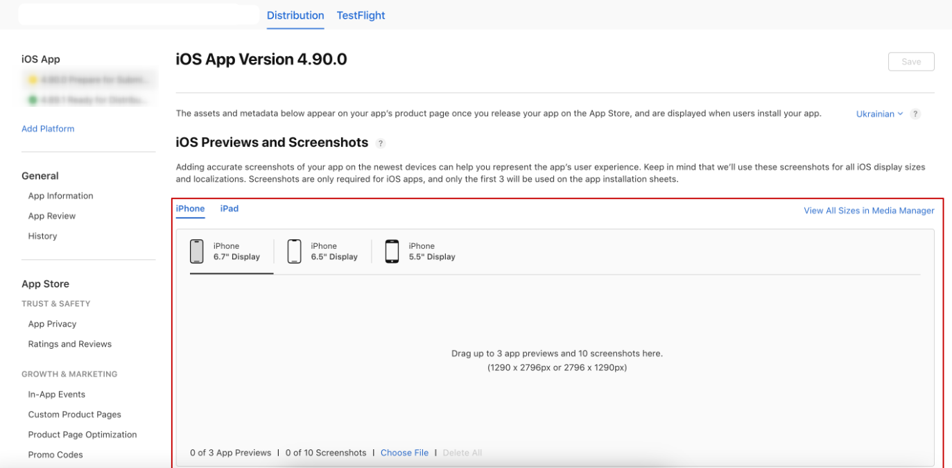Image resolution: width=952 pixels, height=468 pixels.
Task: Click the 5.5" Display label
Action: pyautogui.click(x=432, y=257)
